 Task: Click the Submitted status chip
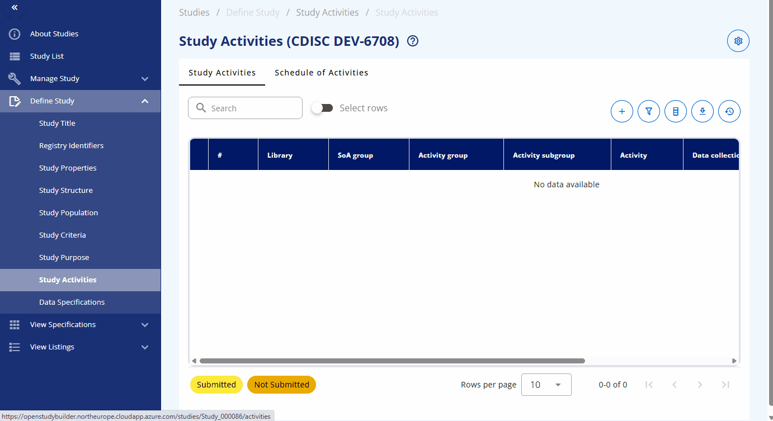click(x=216, y=385)
